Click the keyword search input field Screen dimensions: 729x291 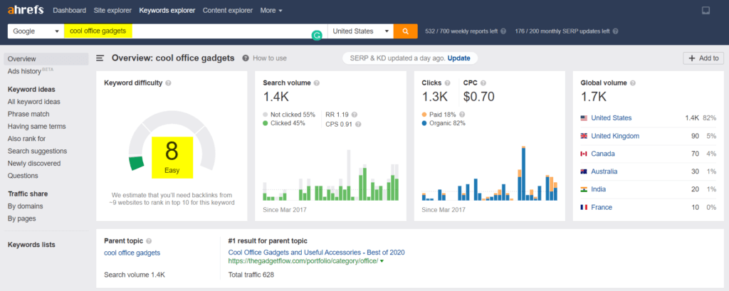196,31
